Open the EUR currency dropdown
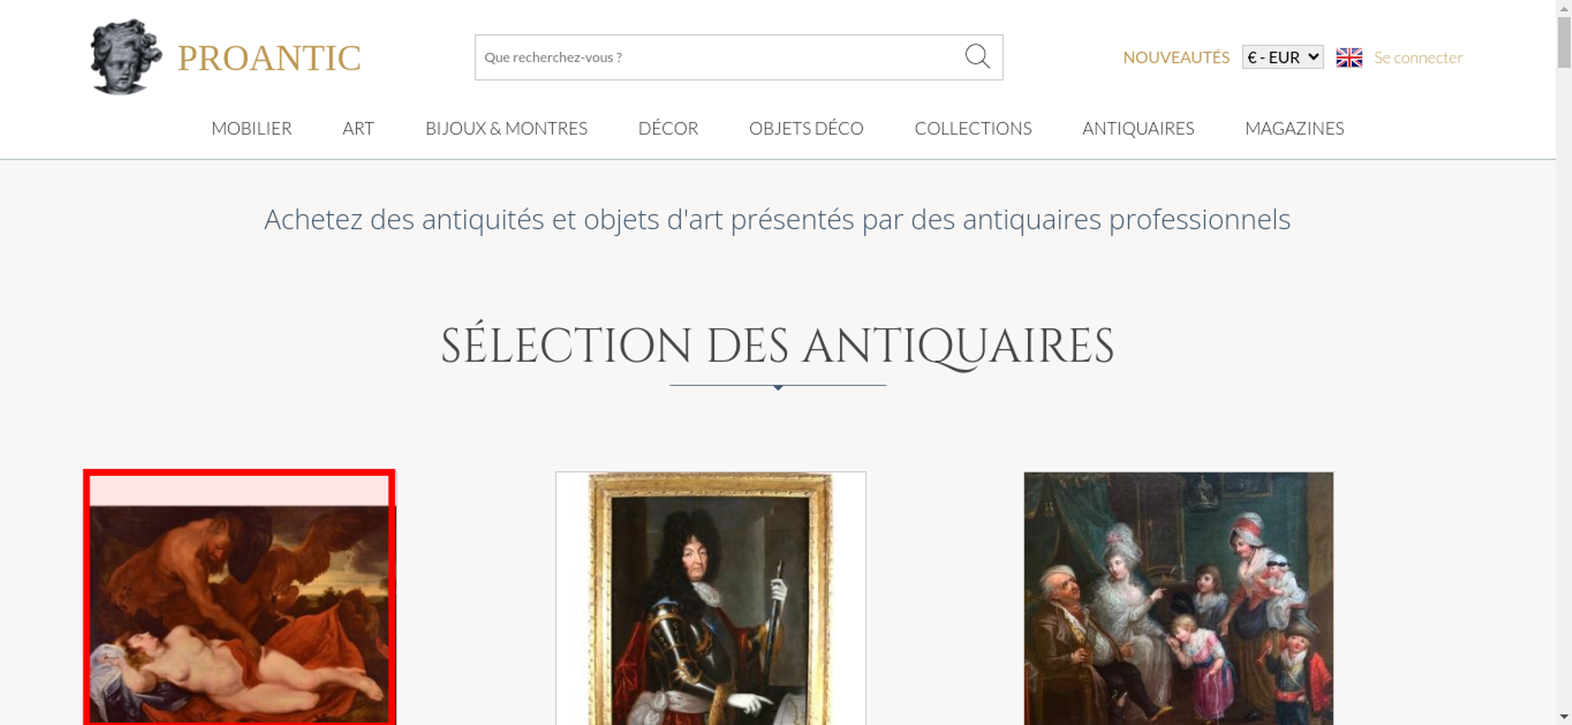 1283,57
